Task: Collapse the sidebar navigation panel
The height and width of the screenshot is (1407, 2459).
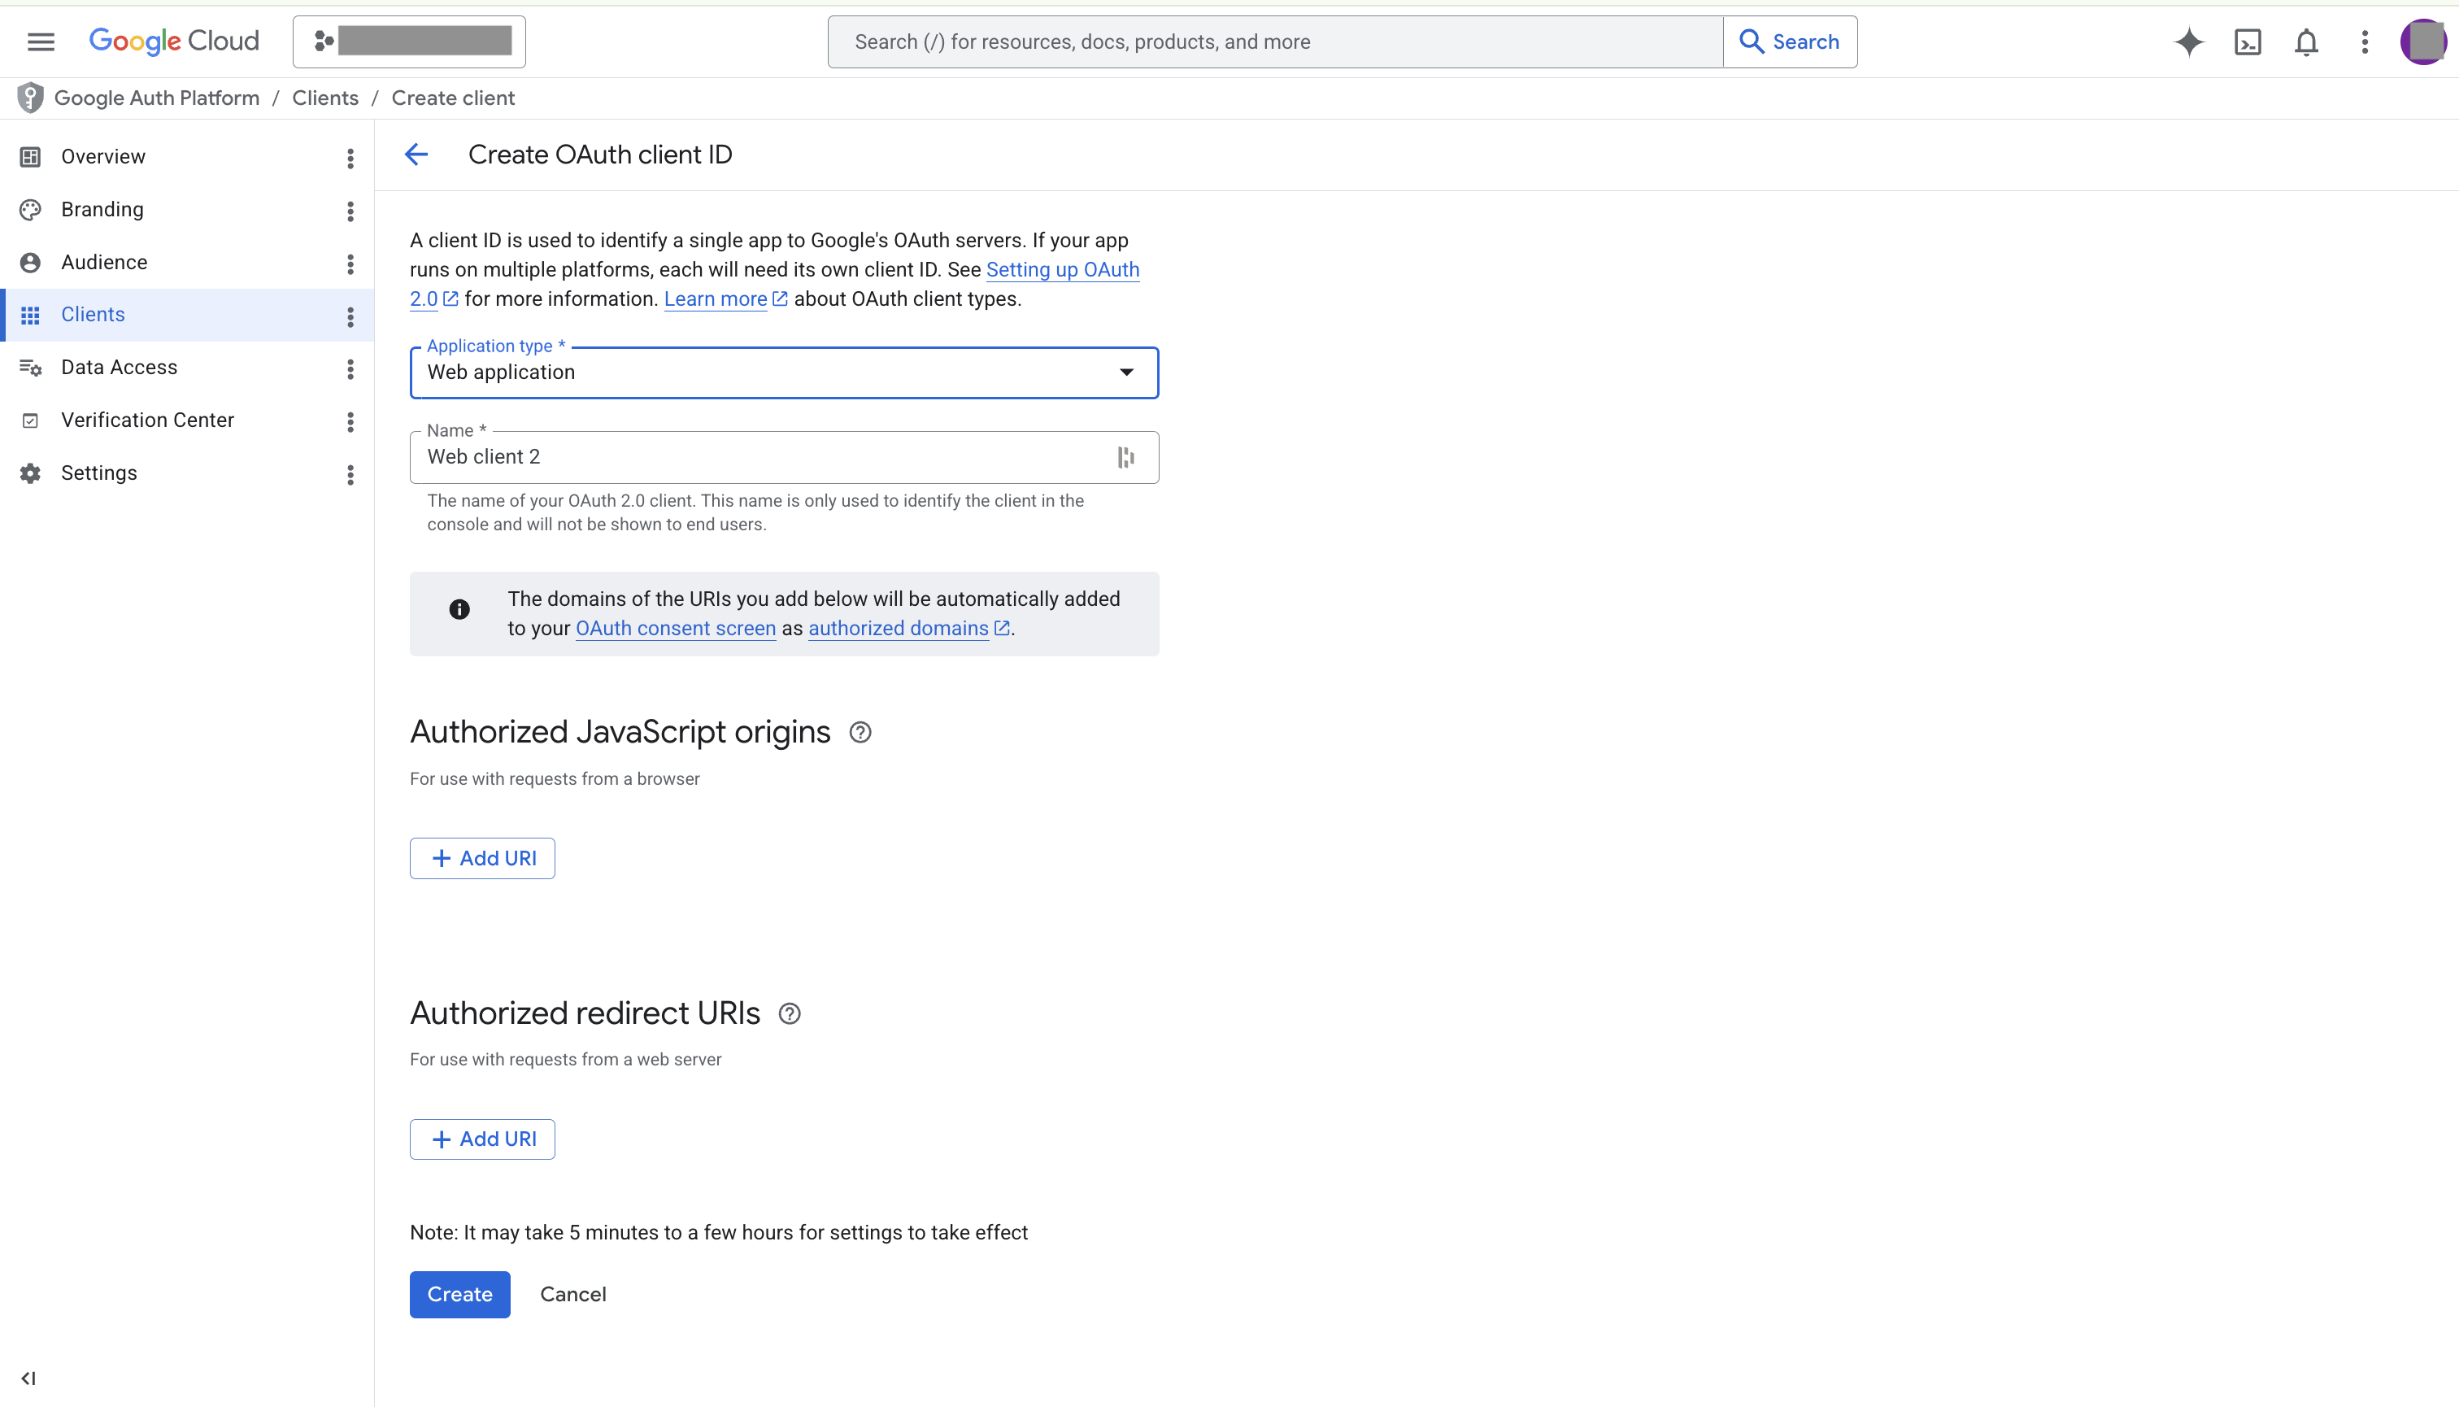Action: (28, 1378)
